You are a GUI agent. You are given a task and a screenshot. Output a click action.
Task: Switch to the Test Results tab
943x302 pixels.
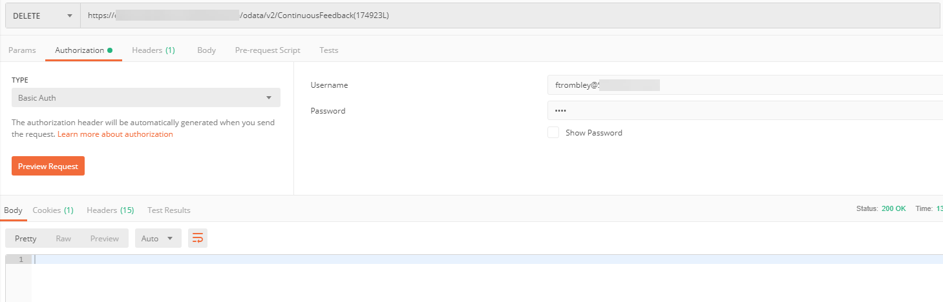click(x=169, y=210)
